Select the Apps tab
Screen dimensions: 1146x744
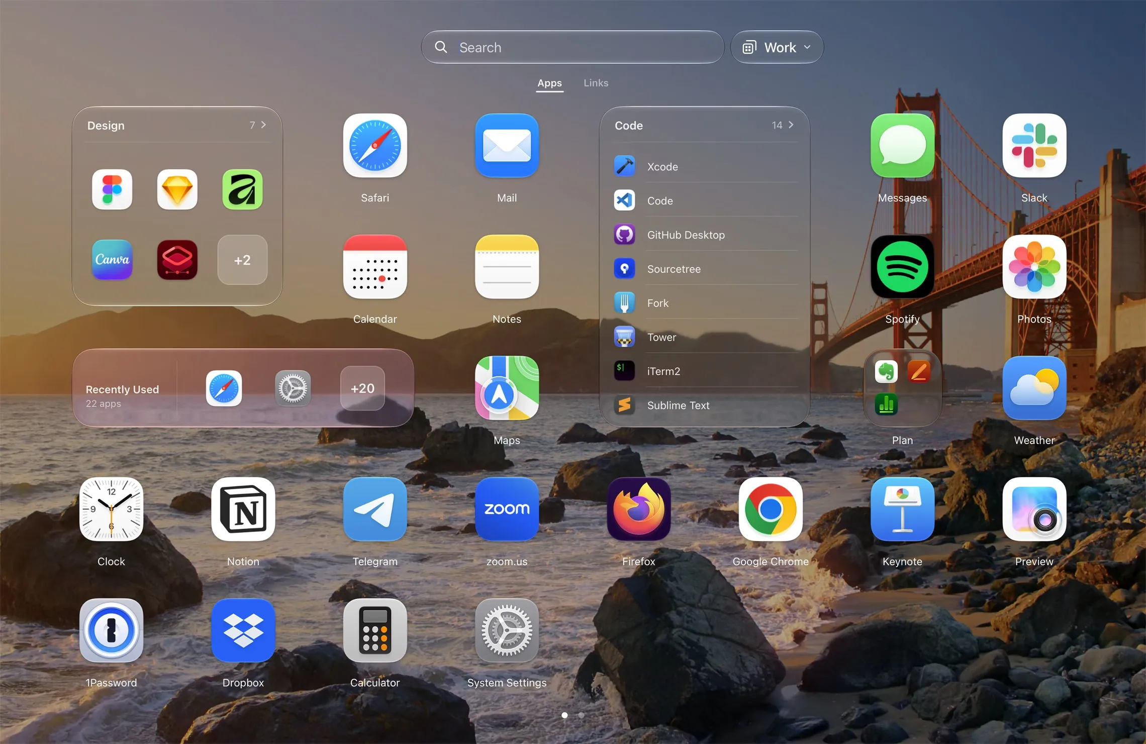click(549, 83)
